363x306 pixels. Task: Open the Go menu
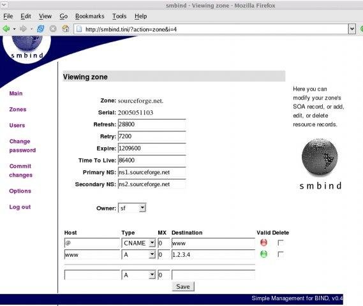(x=63, y=16)
